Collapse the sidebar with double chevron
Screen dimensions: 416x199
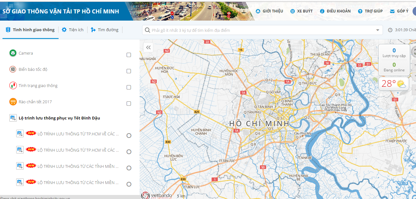148,47
